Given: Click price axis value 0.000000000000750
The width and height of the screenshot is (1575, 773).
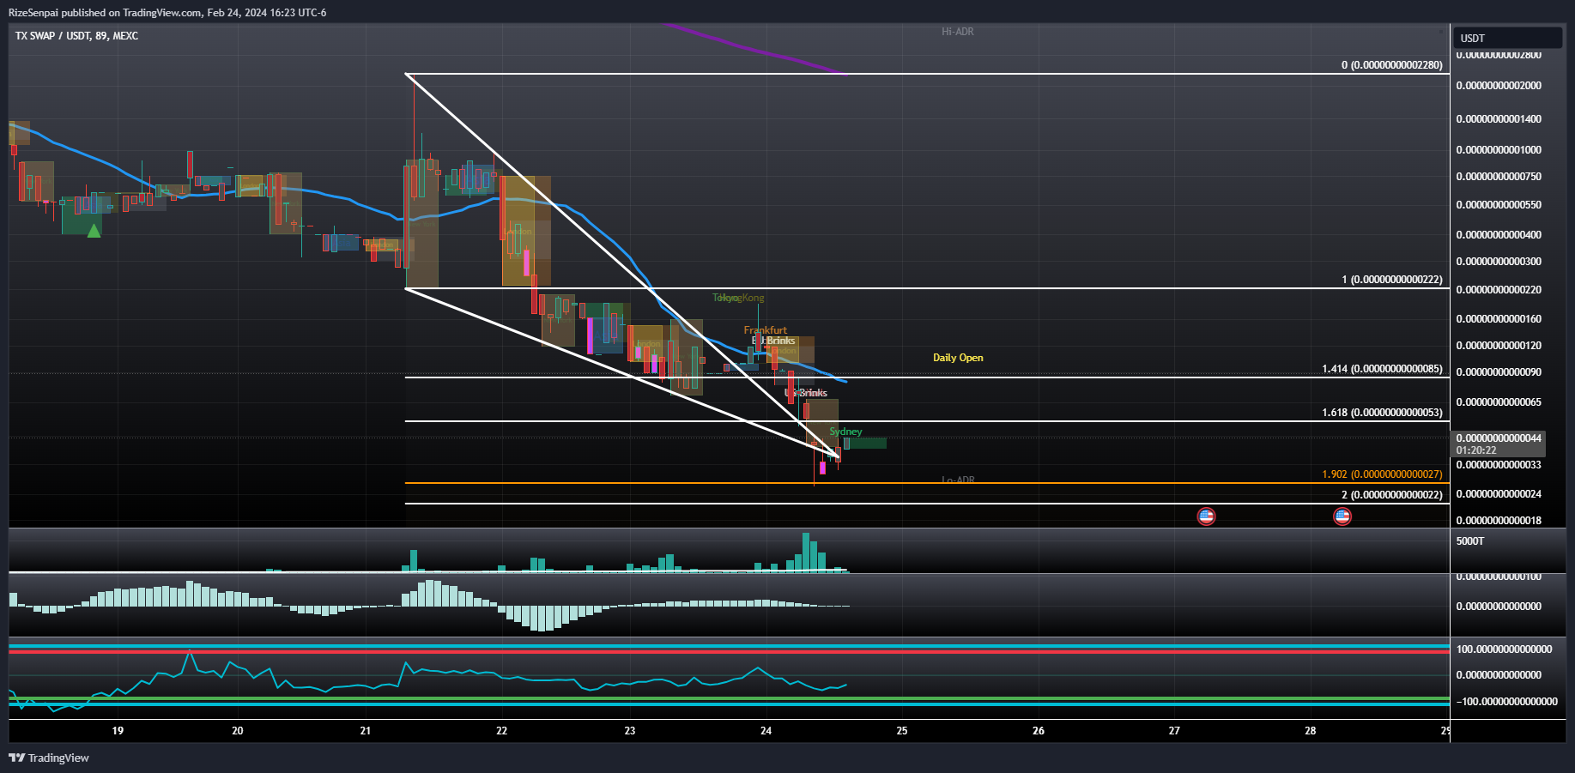Looking at the screenshot, I should point(1499,177).
